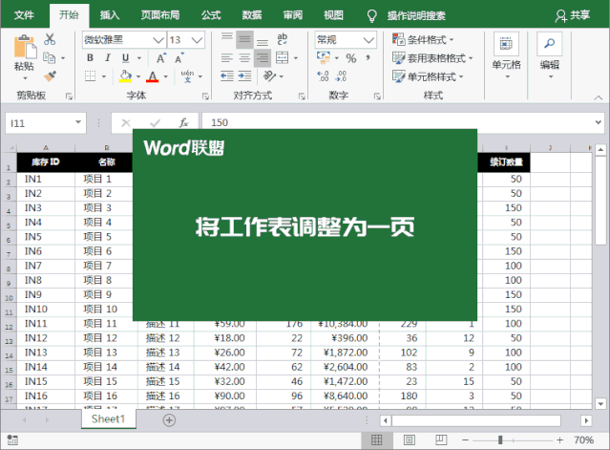Viewport: 610px width, 450px height.
Task: Click the Copy icon in clipboard group
Action: pos(49,58)
